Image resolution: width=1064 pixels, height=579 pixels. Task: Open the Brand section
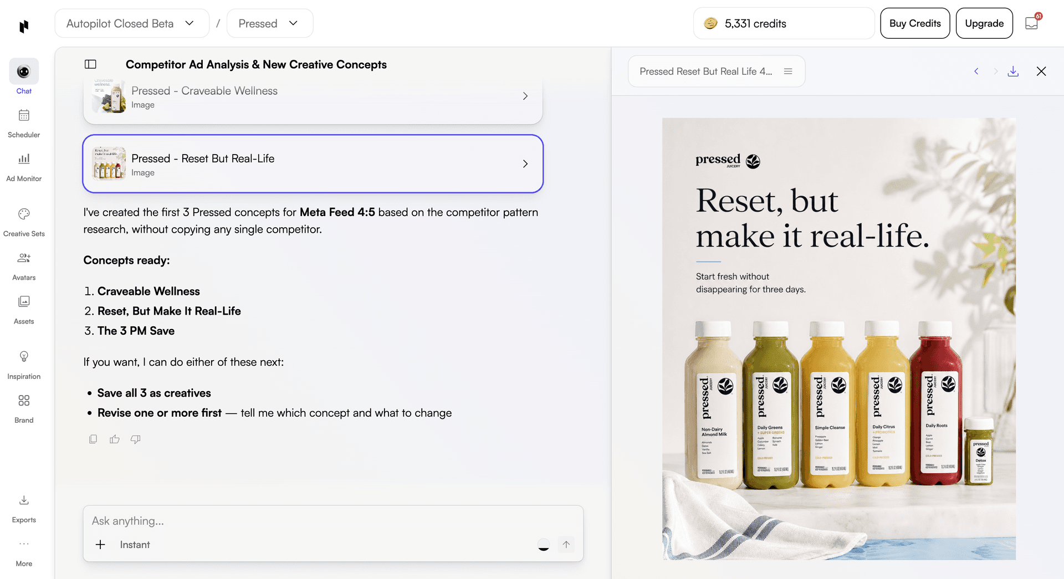pyautogui.click(x=24, y=408)
